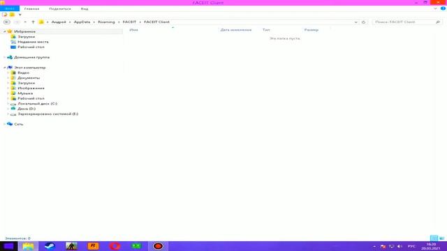
Task: Open Загрузки under Избранное
Action: (x=27, y=37)
